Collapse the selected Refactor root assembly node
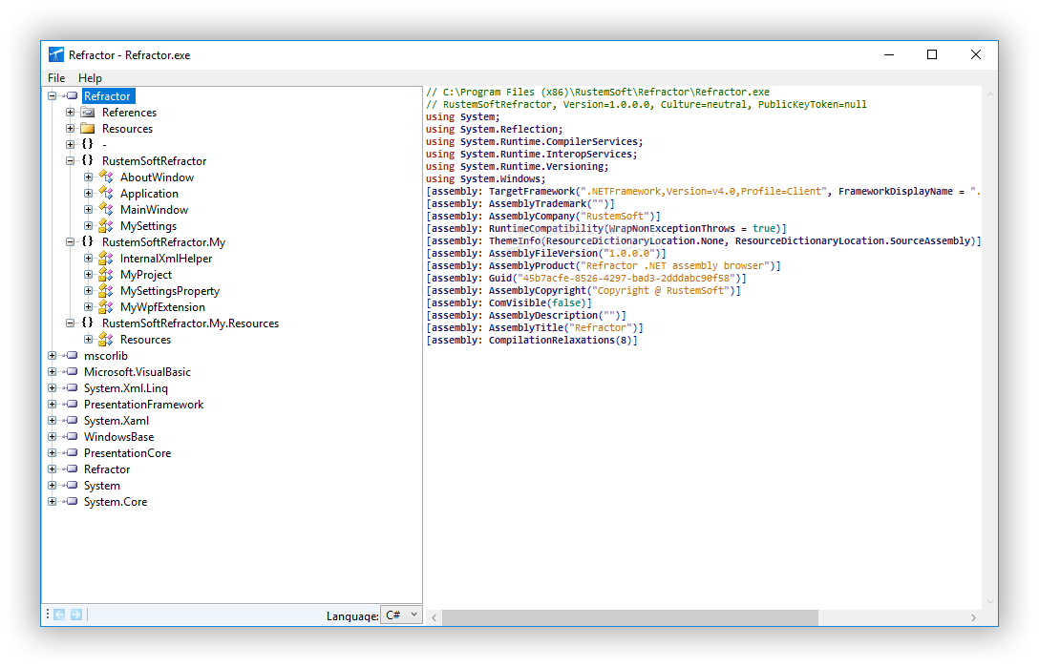Viewport: 1039px width, 667px height. click(x=53, y=96)
